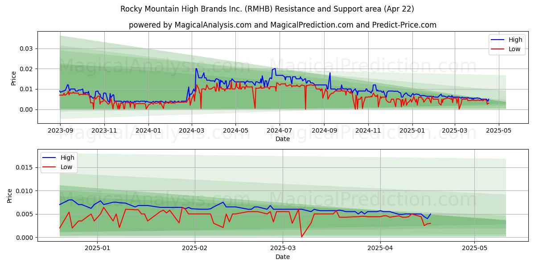Click the '2025-04' tick label on bottom chart
This screenshot has width=535, height=267.
tap(380, 249)
